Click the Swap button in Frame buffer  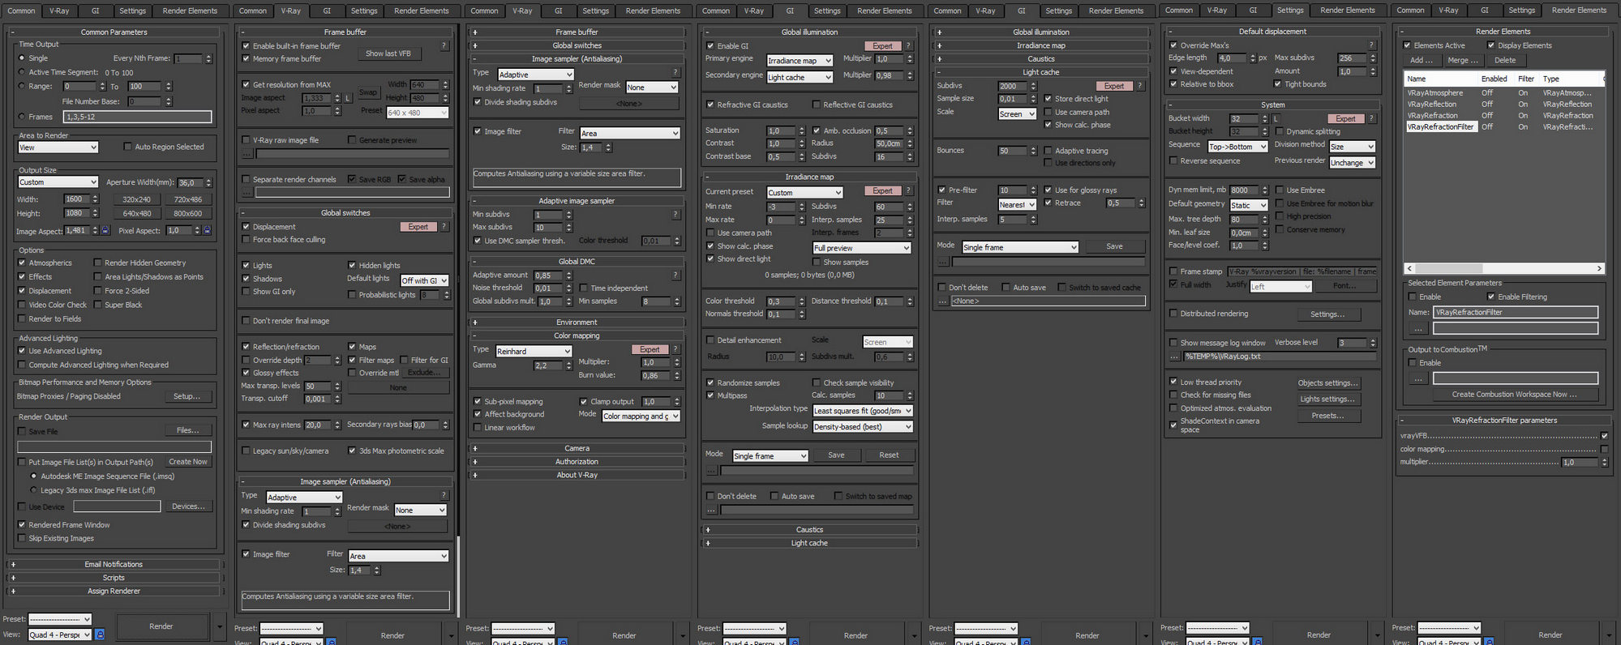[368, 92]
